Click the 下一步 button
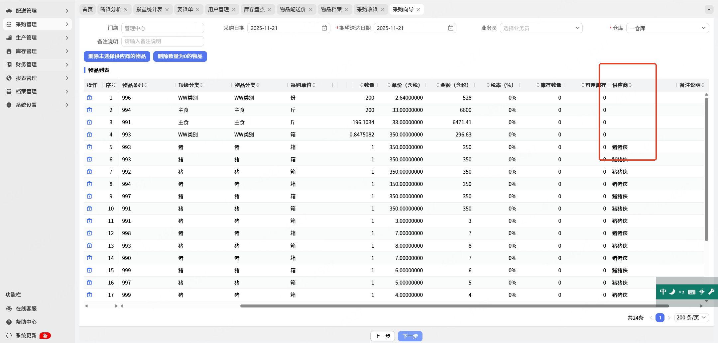Image resolution: width=718 pixels, height=343 pixels. point(410,336)
